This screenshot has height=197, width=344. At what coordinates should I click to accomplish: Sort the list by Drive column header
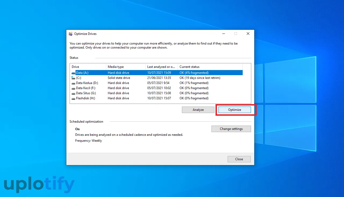coord(88,67)
